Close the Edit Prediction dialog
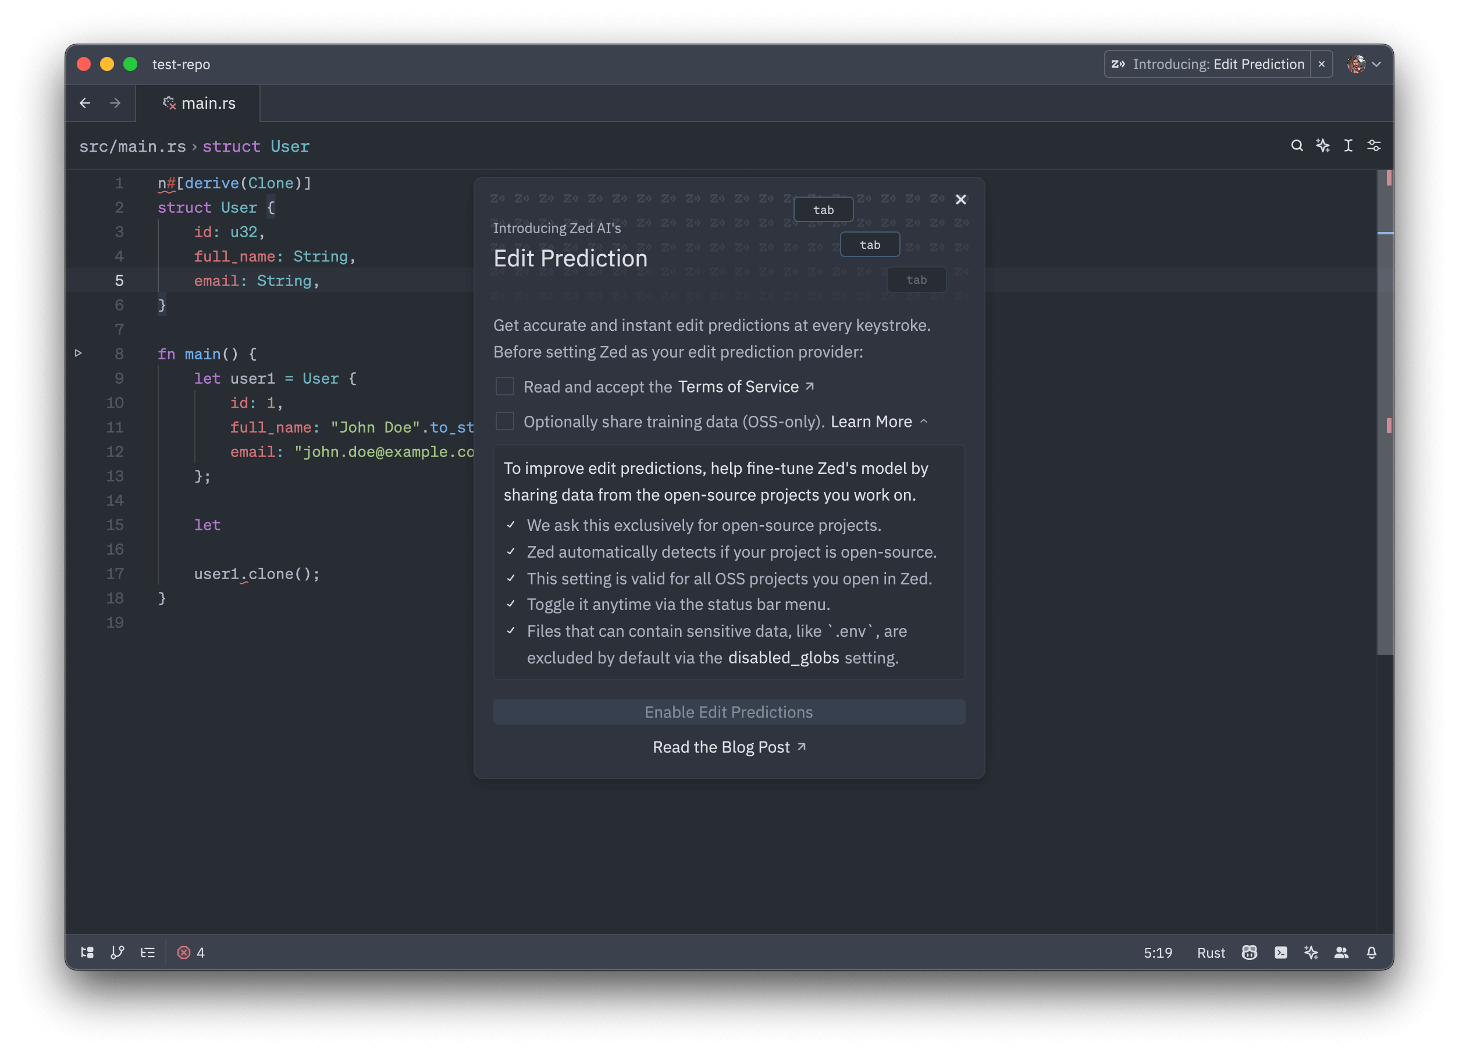1459x1056 pixels. point(960,199)
